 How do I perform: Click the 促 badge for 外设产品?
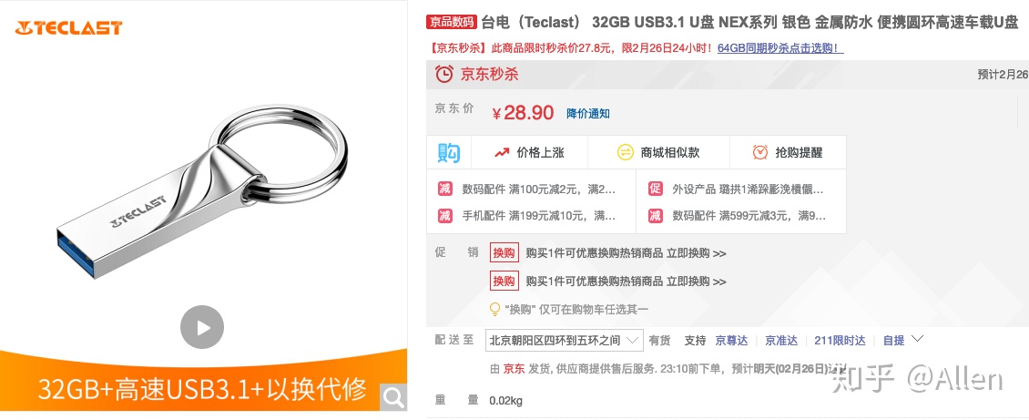pos(655,189)
